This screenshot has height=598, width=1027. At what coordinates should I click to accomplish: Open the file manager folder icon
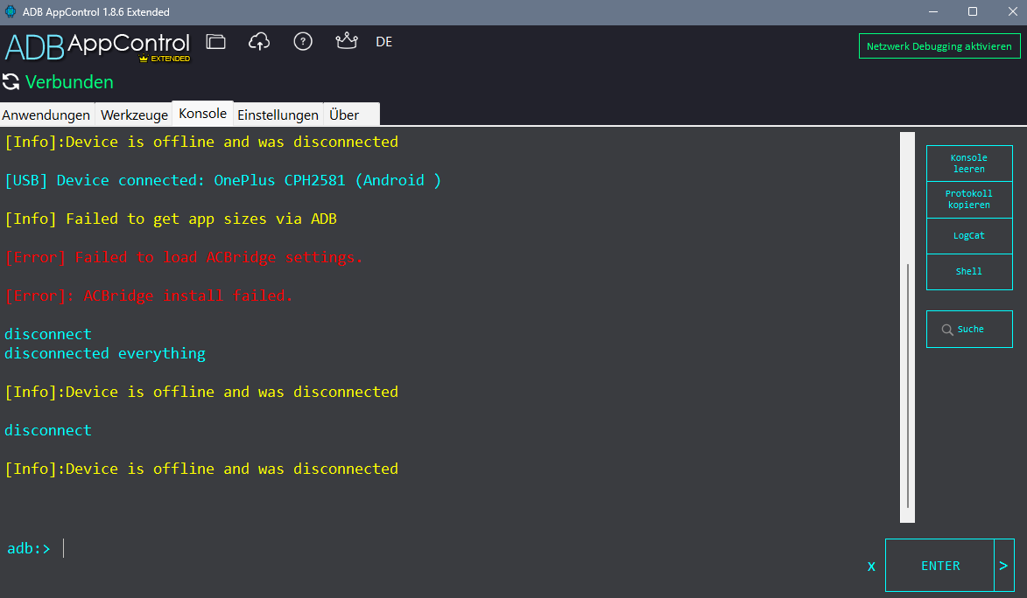point(215,42)
